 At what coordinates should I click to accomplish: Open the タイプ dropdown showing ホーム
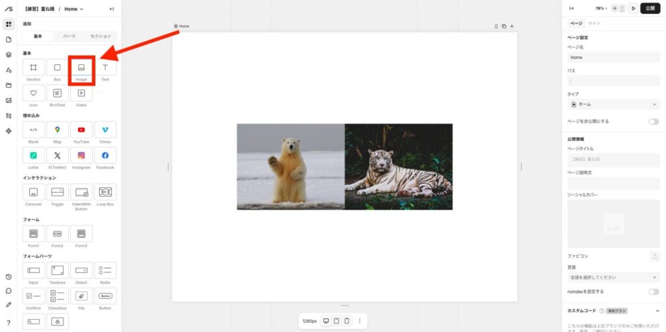coord(613,104)
